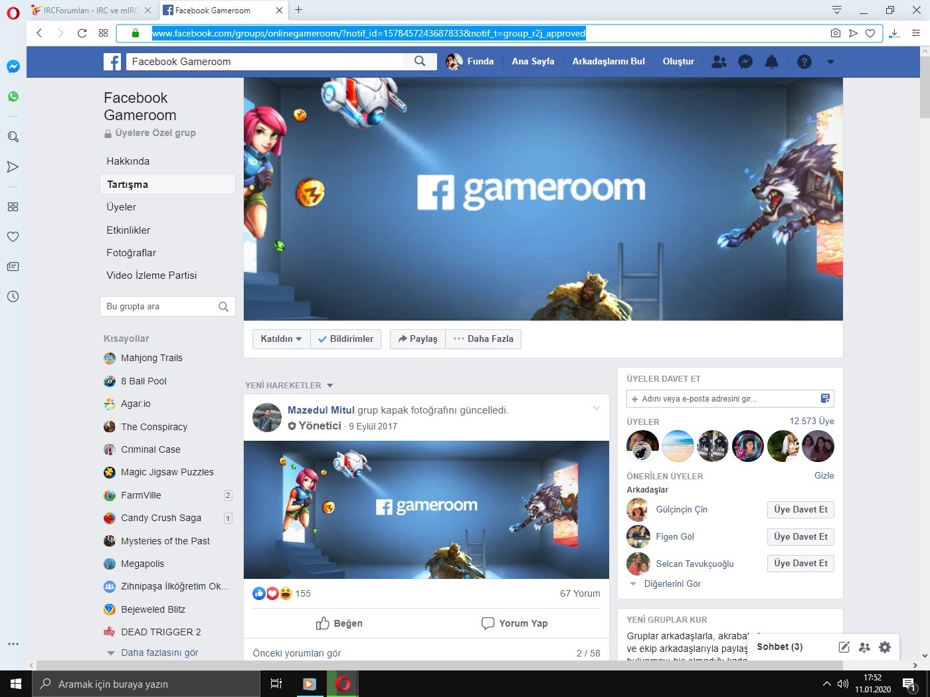
Task: Go back to the previous page
Action: coord(39,33)
